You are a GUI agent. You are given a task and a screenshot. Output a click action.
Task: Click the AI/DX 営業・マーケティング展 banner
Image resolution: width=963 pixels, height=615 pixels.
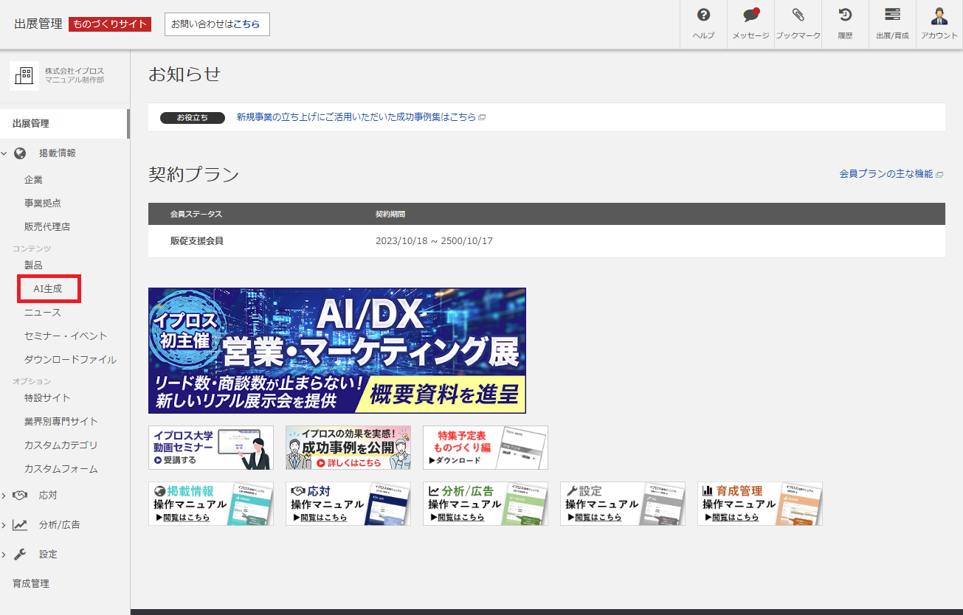[336, 350]
